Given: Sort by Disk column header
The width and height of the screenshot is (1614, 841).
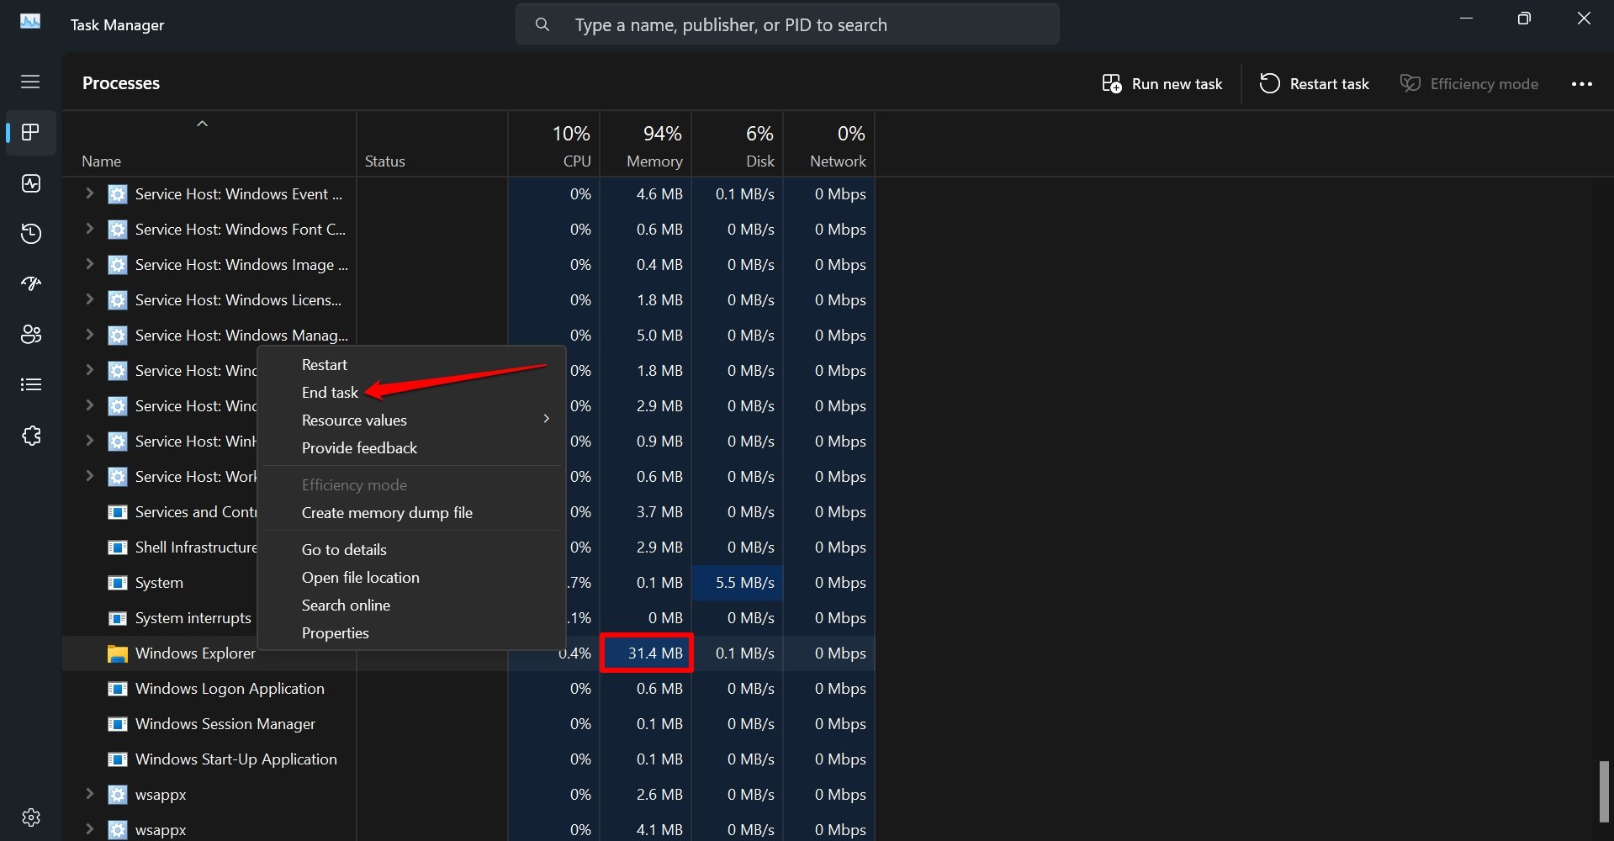Looking at the screenshot, I should click(738, 145).
